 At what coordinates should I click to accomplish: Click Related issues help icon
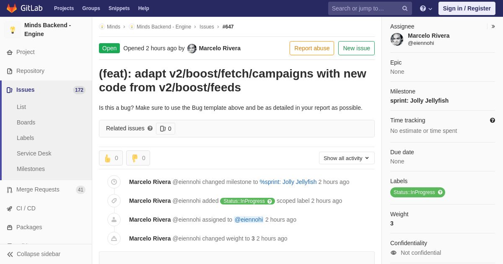click(x=150, y=128)
